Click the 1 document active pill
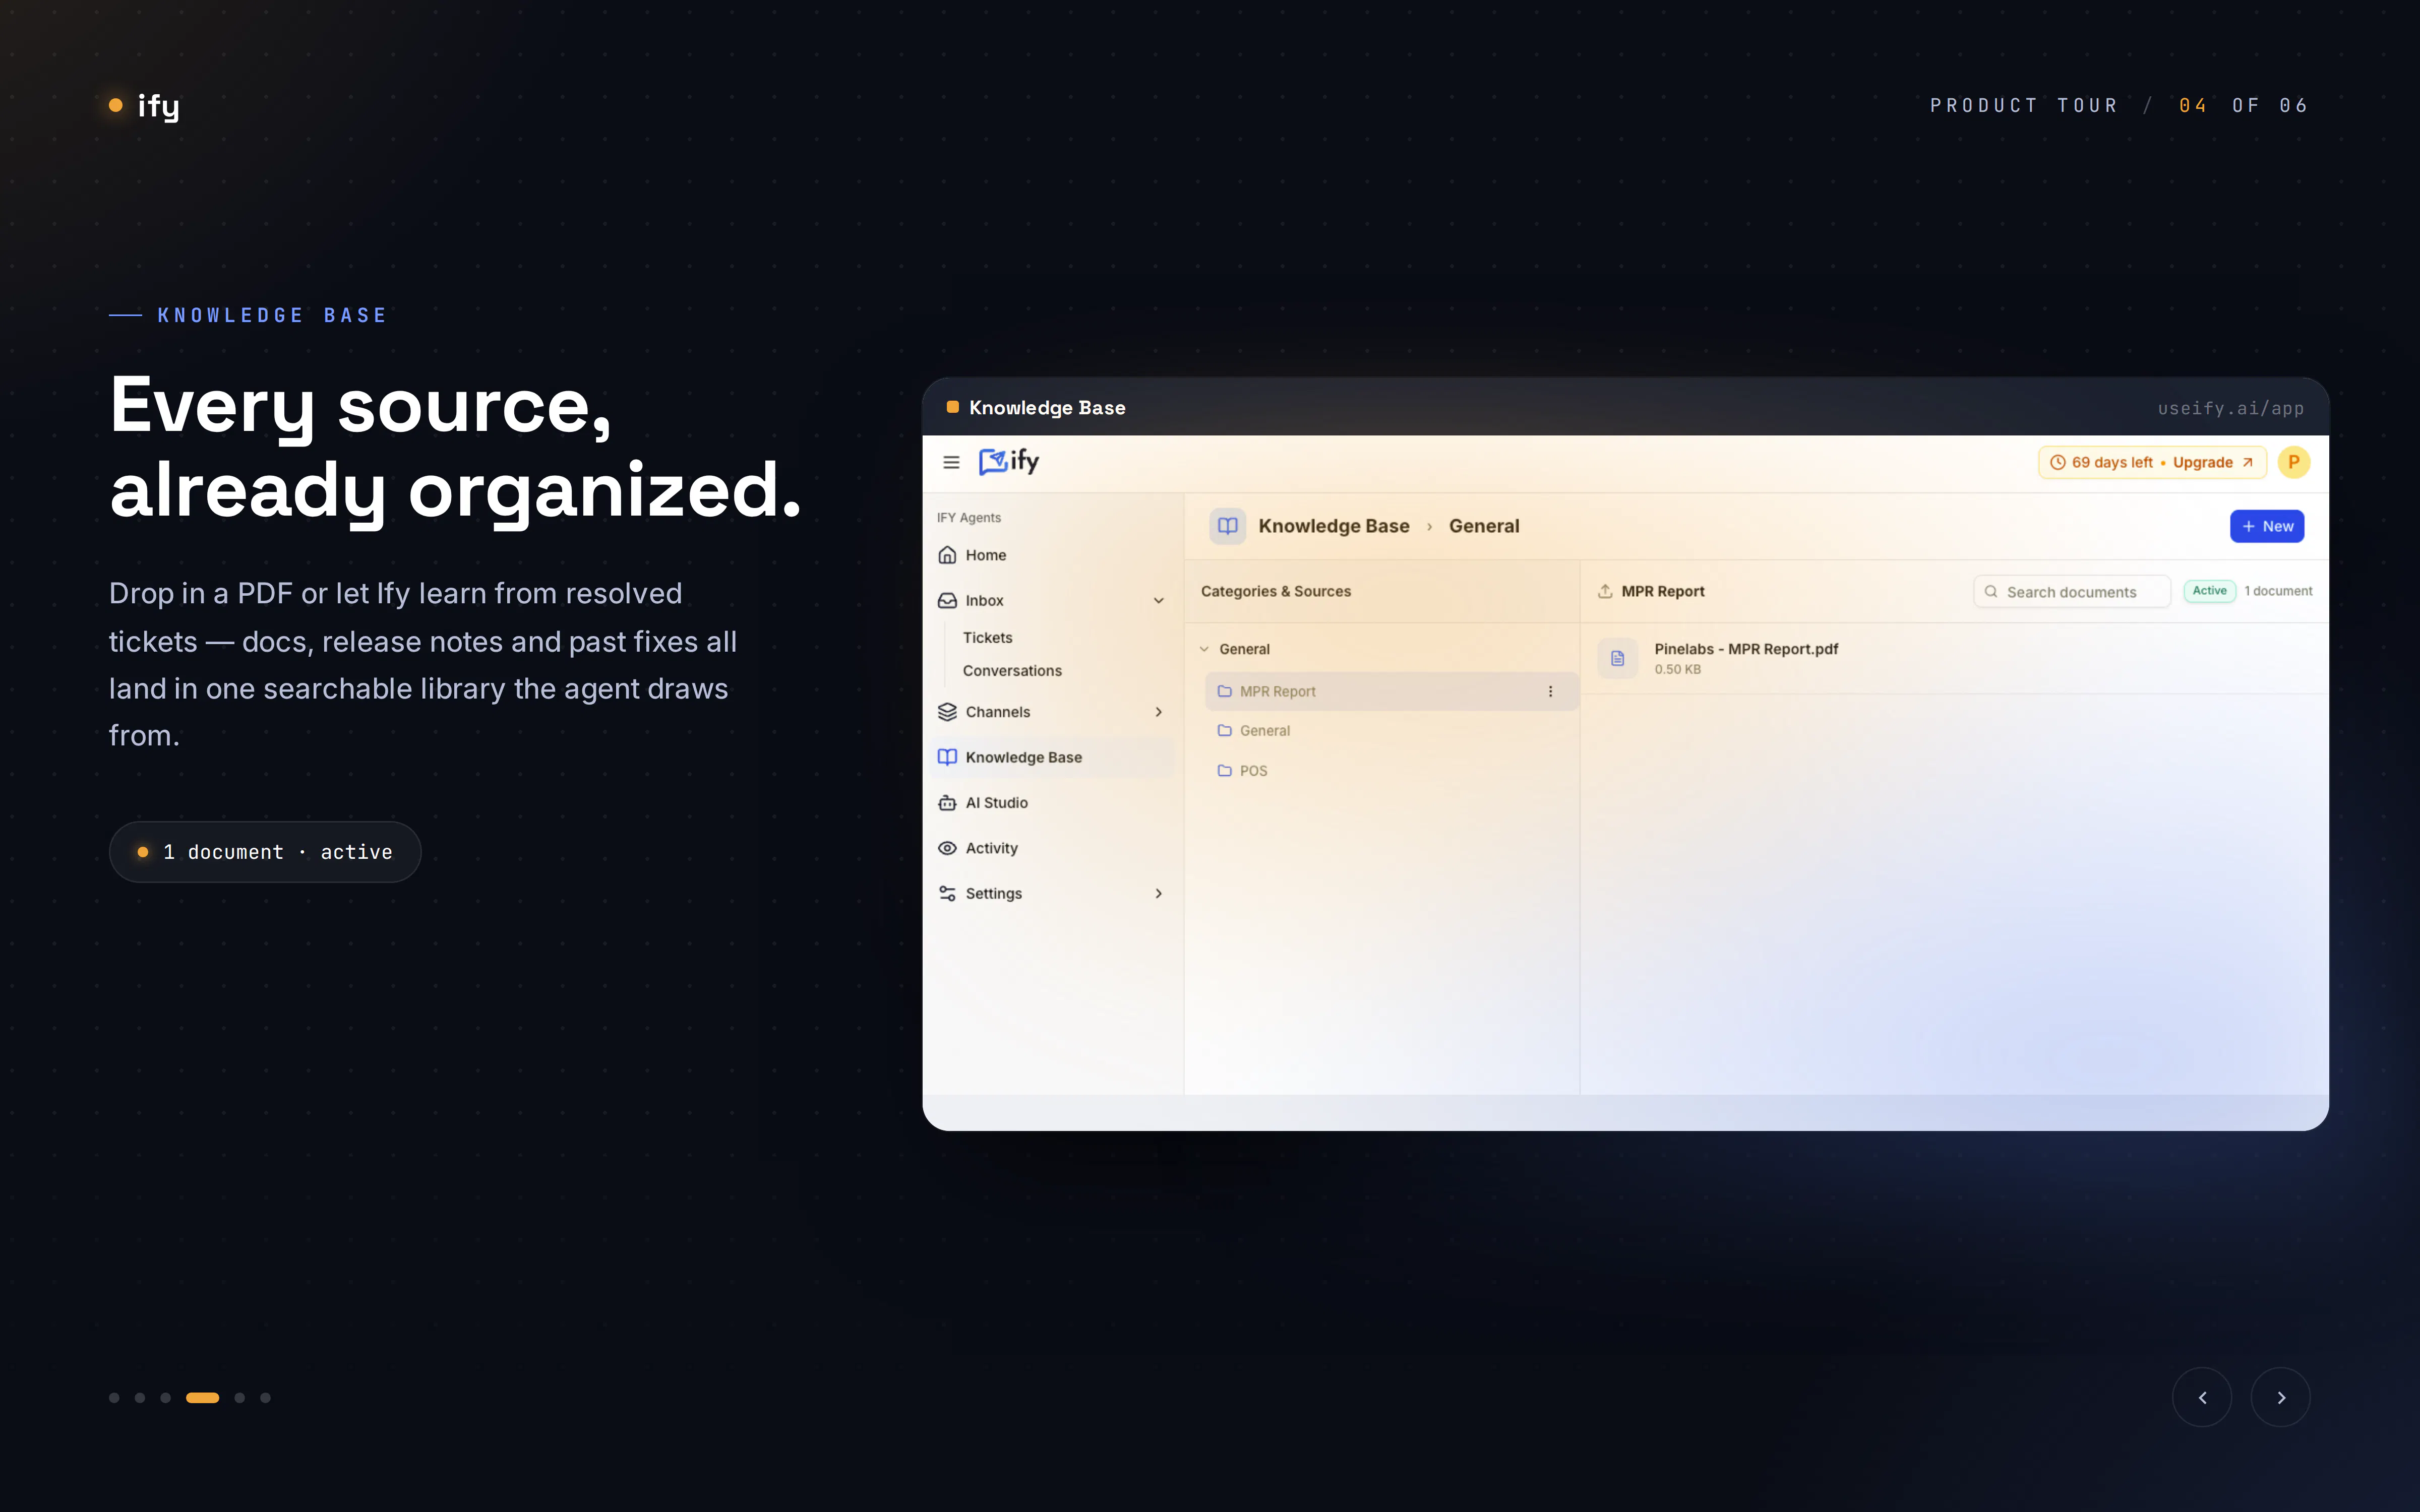This screenshot has height=1512, width=2420. (x=265, y=852)
